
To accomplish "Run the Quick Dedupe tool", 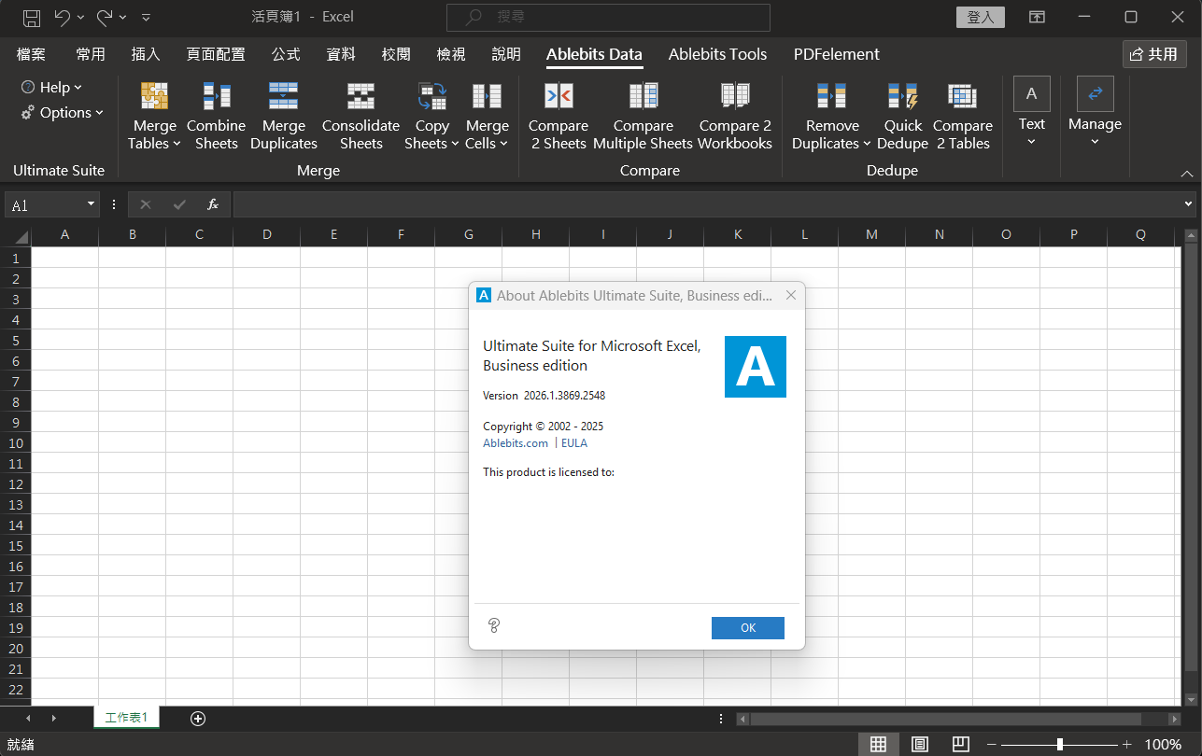I will (902, 97).
